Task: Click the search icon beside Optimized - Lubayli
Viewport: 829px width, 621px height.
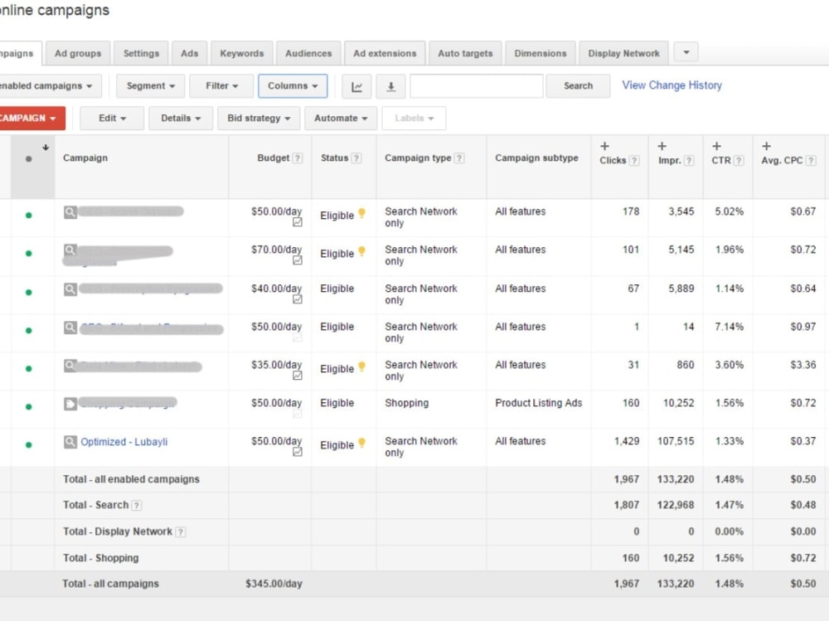Action: tap(70, 442)
